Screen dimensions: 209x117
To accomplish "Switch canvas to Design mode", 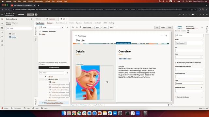I will coord(163,27).
